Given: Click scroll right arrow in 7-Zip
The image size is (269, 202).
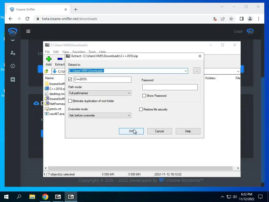Looking at the screenshot, I should tap(238, 168).
